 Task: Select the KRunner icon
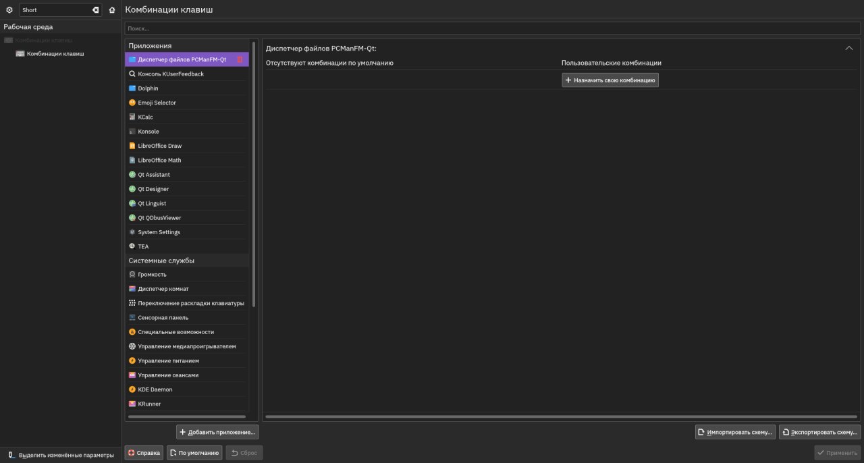[x=132, y=404]
